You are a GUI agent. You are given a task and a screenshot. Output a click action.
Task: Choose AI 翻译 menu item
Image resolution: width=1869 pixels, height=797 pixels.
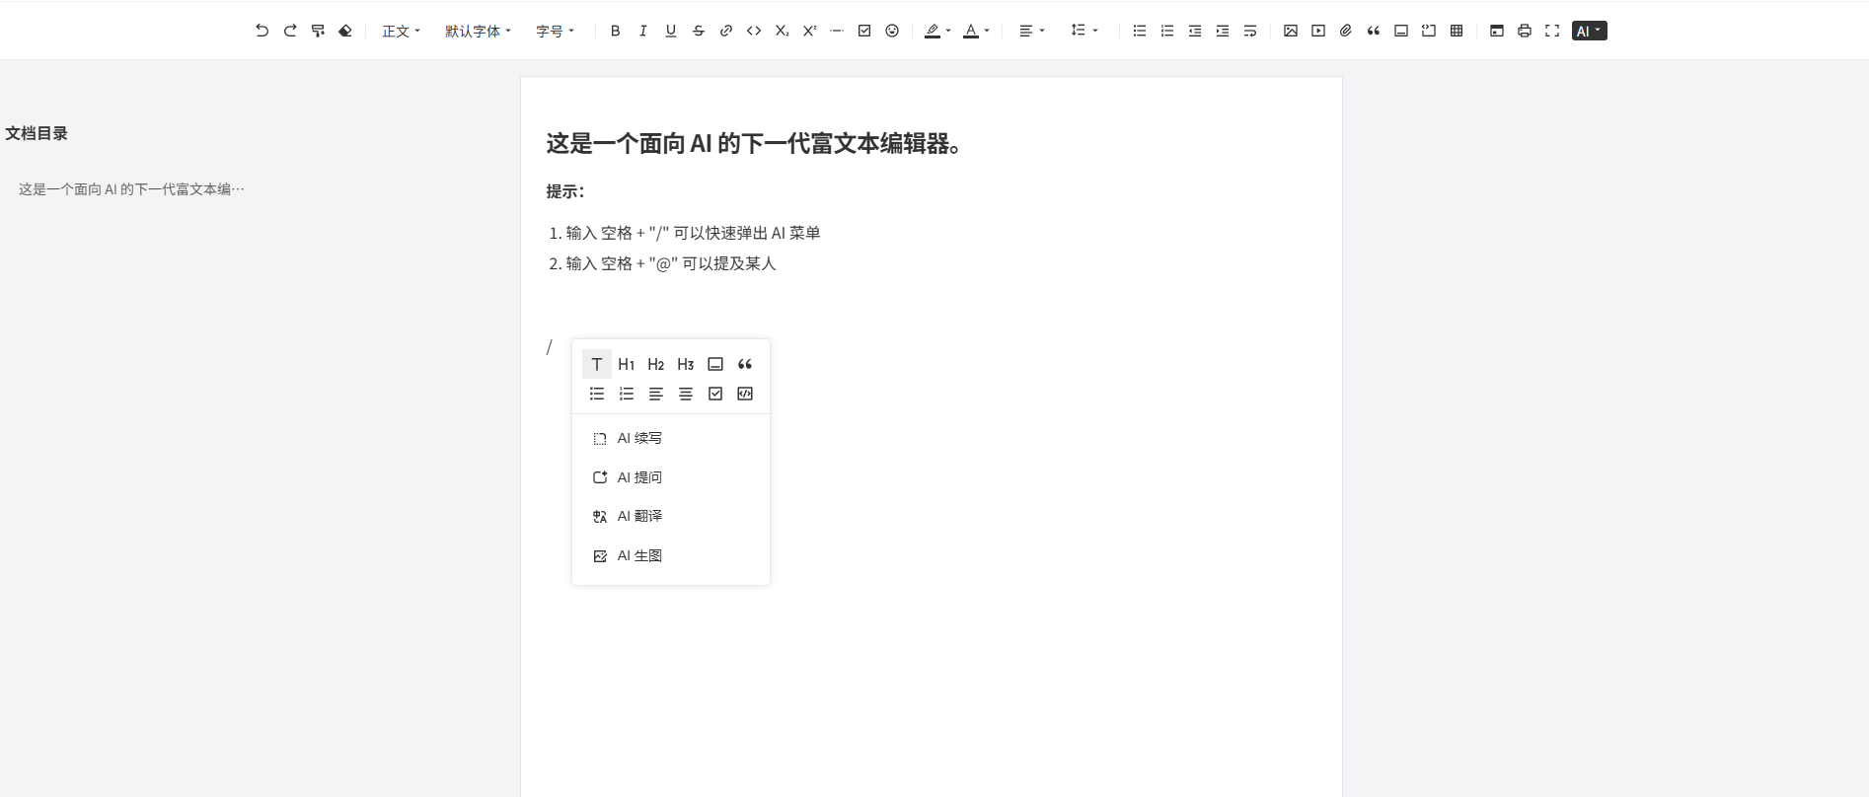[671, 516]
